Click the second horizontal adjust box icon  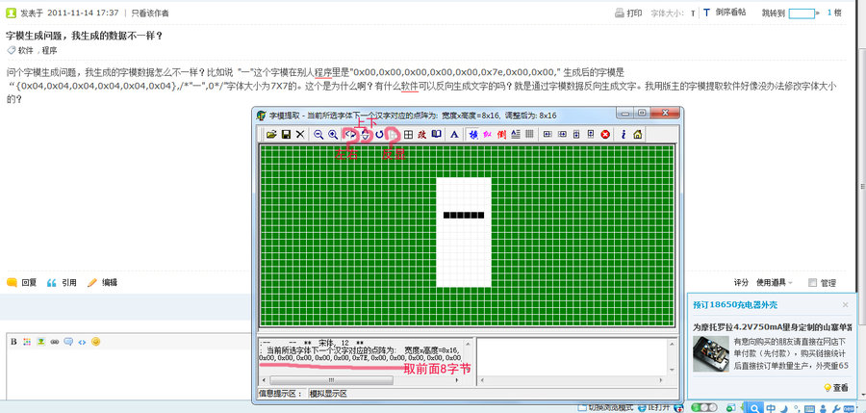tap(562, 135)
